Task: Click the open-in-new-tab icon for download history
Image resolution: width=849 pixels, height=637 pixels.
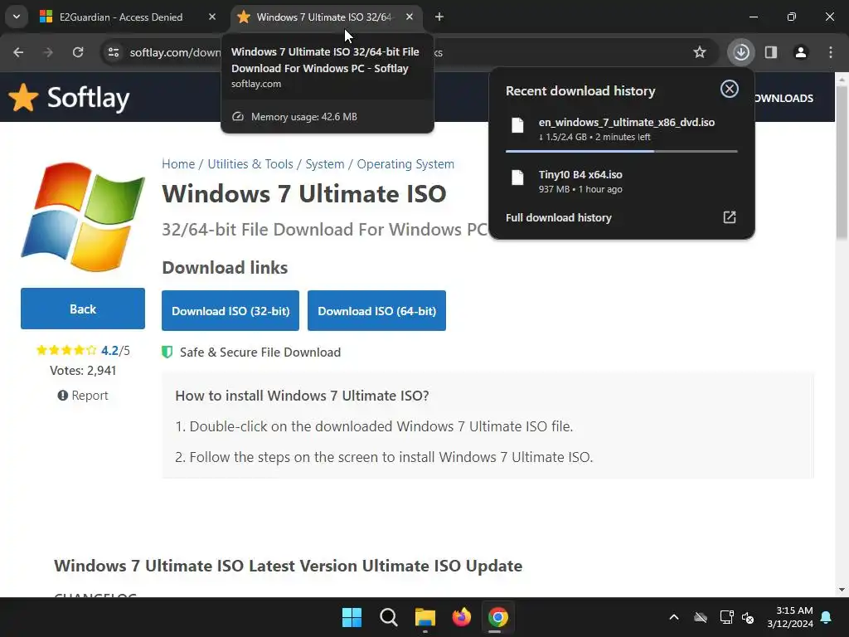Action: point(730,217)
